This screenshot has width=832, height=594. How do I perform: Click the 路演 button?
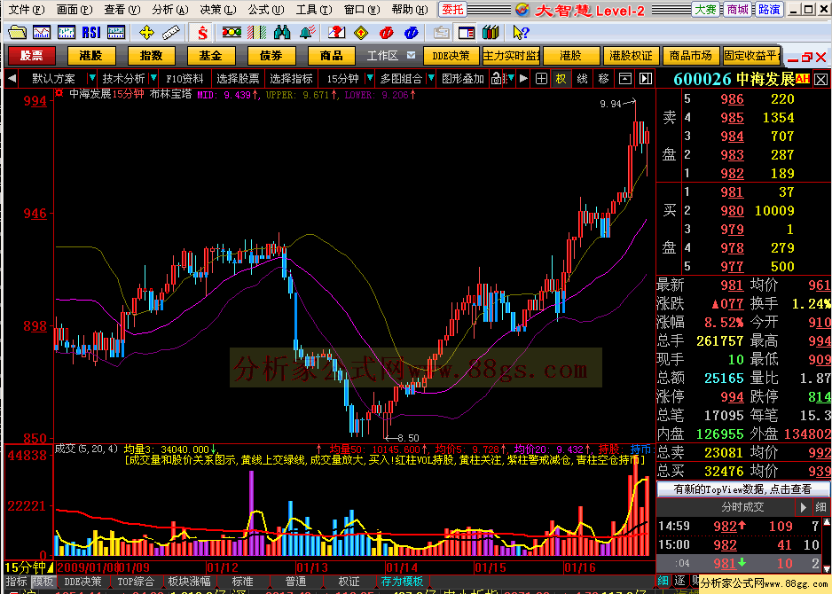[768, 10]
